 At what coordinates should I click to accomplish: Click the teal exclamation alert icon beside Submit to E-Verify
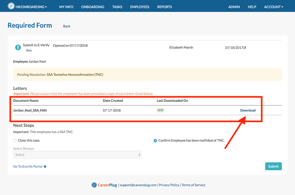pyautogui.click(x=18, y=47)
